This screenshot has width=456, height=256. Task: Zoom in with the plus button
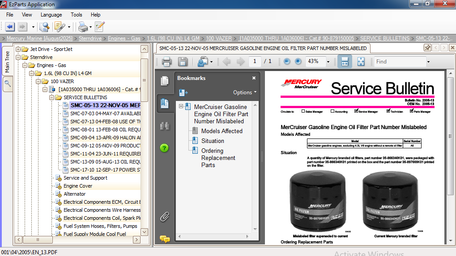click(298, 61)
